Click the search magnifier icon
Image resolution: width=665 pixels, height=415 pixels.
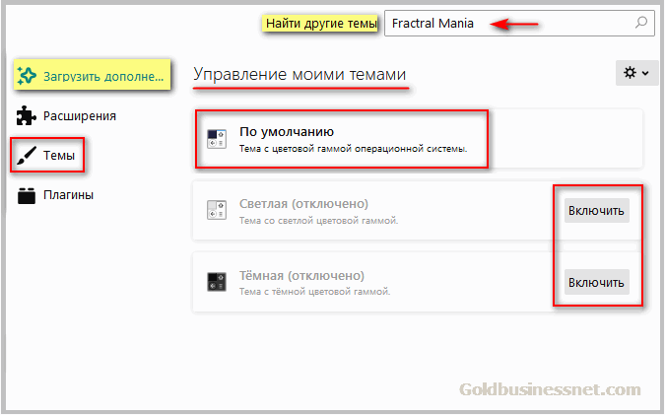[x=640, y=22]
